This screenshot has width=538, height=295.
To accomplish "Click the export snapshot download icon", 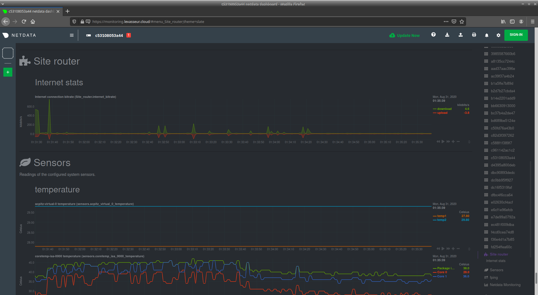I will pyautogui.click(x=447, y=35).
